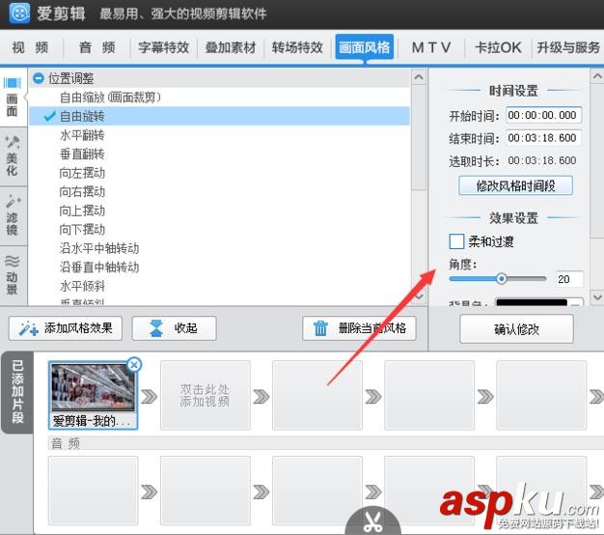Click 添加风格效果 button

(66, 328)
